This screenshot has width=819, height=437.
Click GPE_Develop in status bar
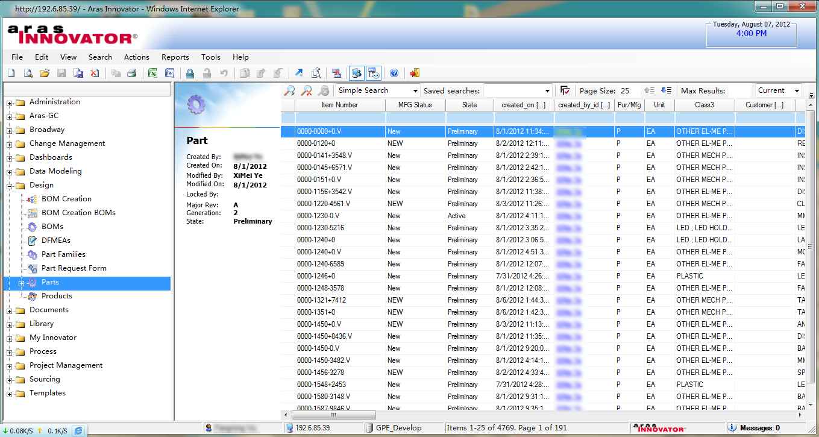[x=398, y=428]
